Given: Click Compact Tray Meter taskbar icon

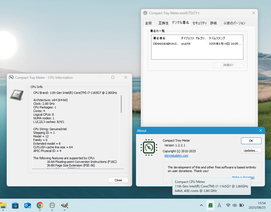Looking at the screenshot, I should tap(52, 205).
